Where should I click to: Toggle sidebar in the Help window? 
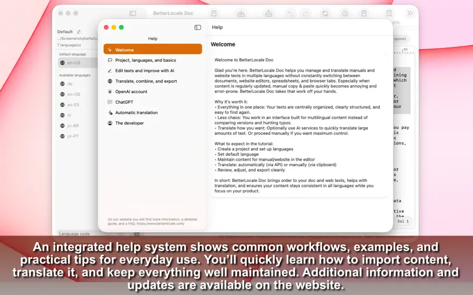[198, 27]
